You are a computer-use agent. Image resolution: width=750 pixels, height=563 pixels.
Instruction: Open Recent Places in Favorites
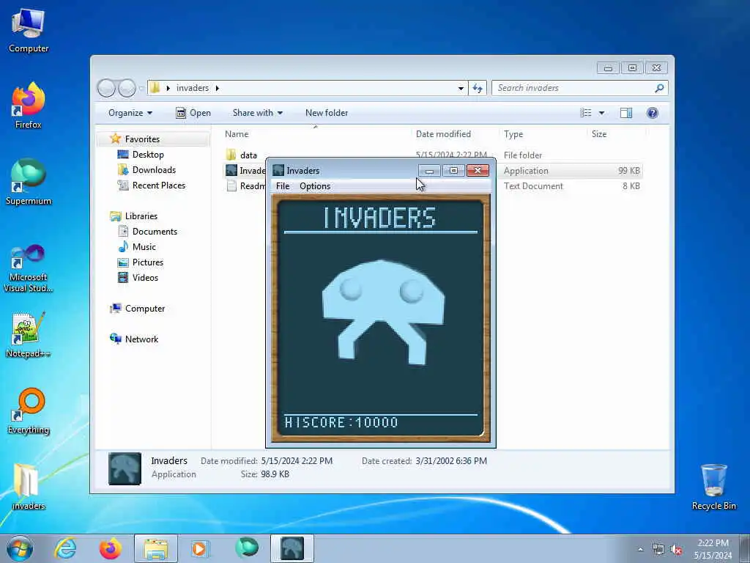158,185
